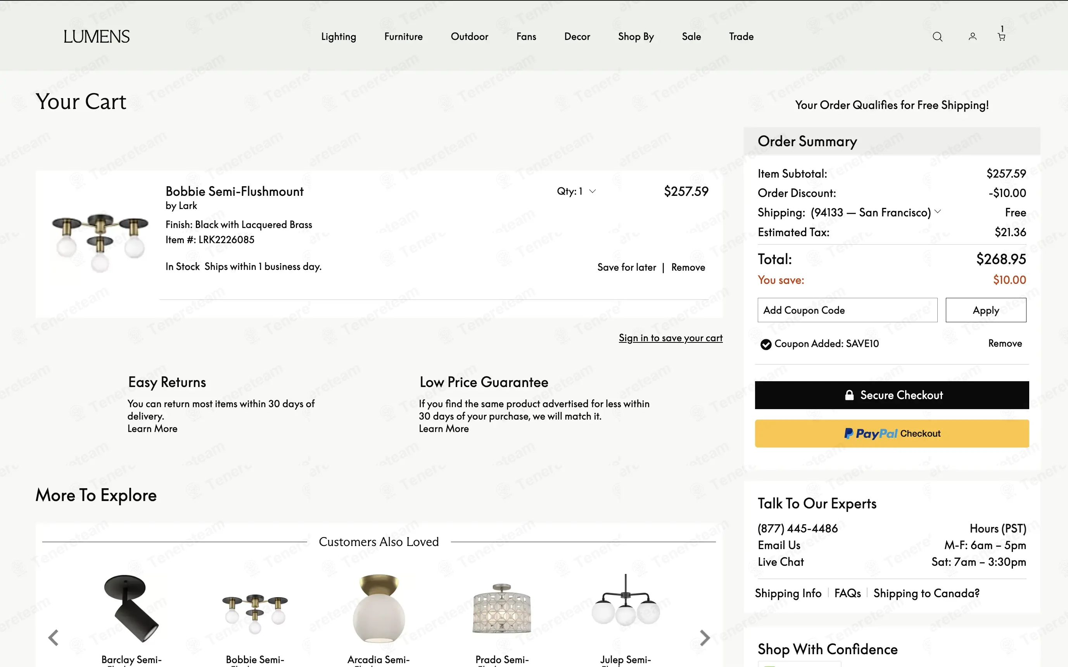The image size is (1068, 667).
Task: Open Bobbie Semi-Flushmount cart thumbnail
Action: (x=100, y=243)
